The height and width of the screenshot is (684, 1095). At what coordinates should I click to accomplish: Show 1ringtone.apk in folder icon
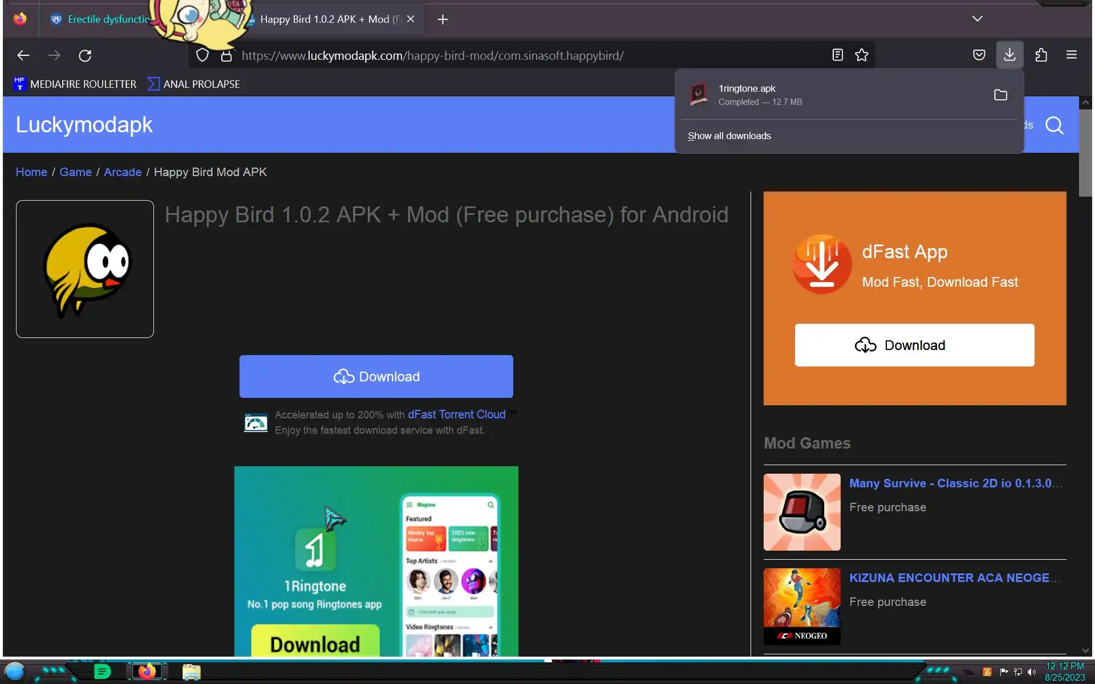(x=1000, y=95)
